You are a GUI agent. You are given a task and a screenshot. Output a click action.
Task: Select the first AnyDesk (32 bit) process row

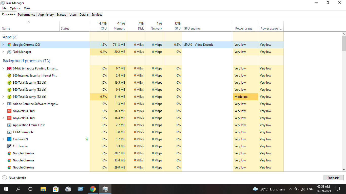click(24, 111)
